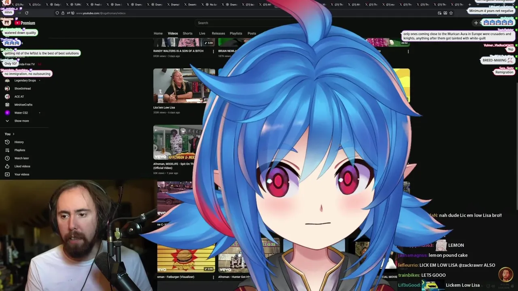
Task: Click the 'watered down quality' chat bubble
Action: (x=20, y=33)
